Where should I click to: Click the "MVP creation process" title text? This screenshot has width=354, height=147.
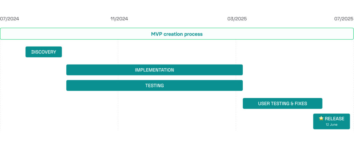177,34
